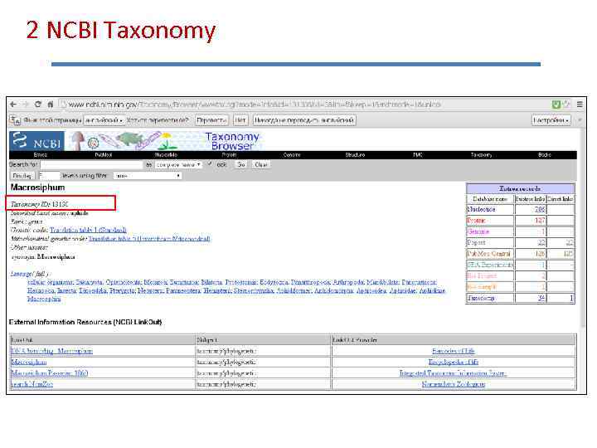Focus the browser address bar

pyautogui.click(x=303, y=104)
